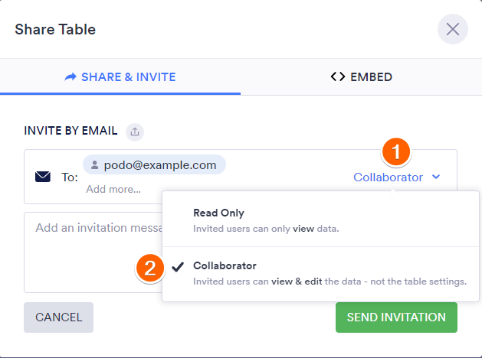
Task: Click the checkmark beside Collaborator option
Action: 178,266
